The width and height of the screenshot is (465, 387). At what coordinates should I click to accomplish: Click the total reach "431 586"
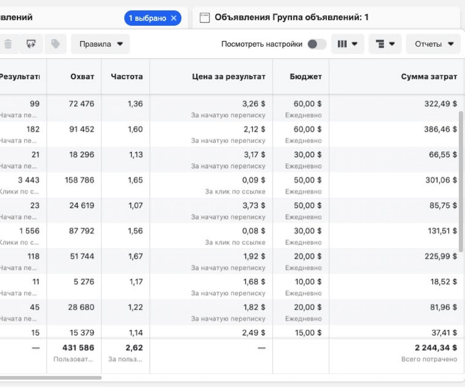coord(78,348)
